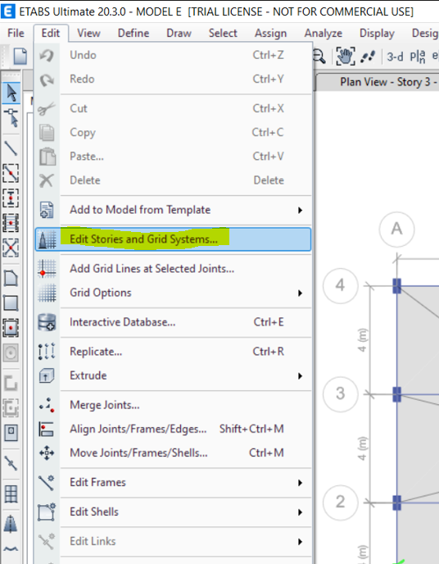Click the Plan view toolbar button
Viewport: 439px width, 564px height.
pyautogui.click(x=418, y=57)
